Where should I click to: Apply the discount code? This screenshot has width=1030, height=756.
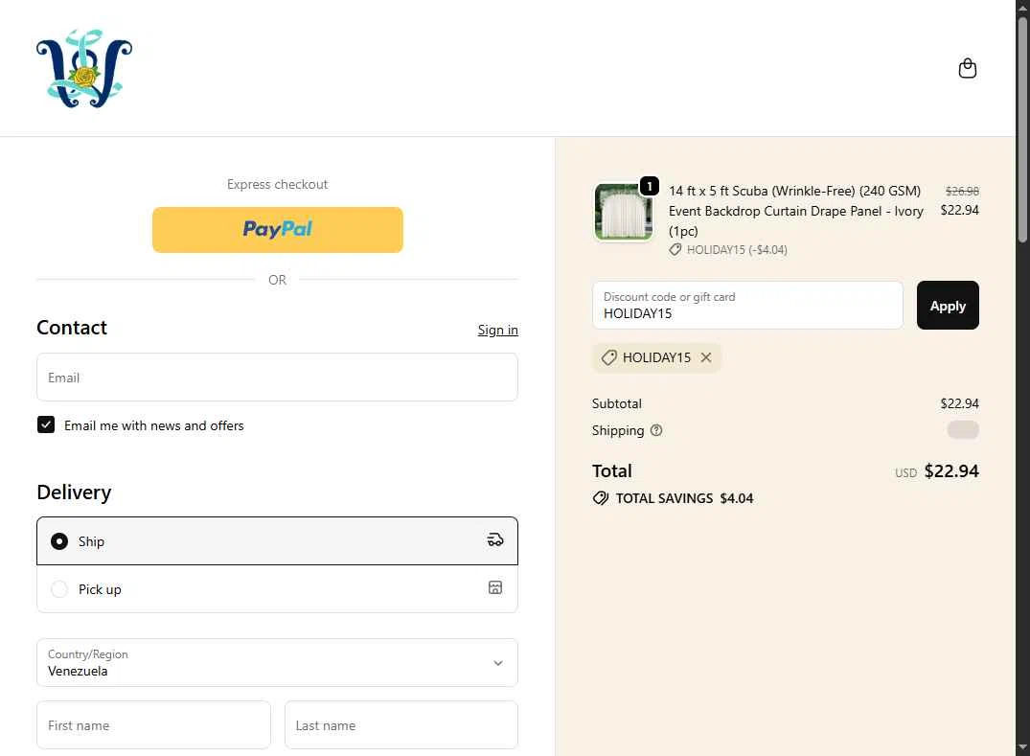point(948,306)
